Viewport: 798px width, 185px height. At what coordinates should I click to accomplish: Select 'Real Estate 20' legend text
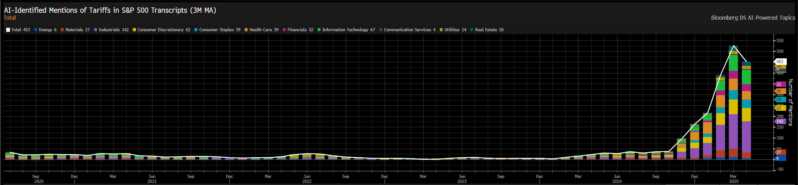489,30
